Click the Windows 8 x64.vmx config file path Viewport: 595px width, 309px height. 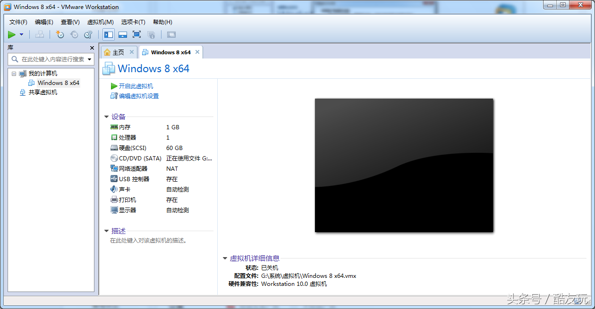(x=308, y=276)
